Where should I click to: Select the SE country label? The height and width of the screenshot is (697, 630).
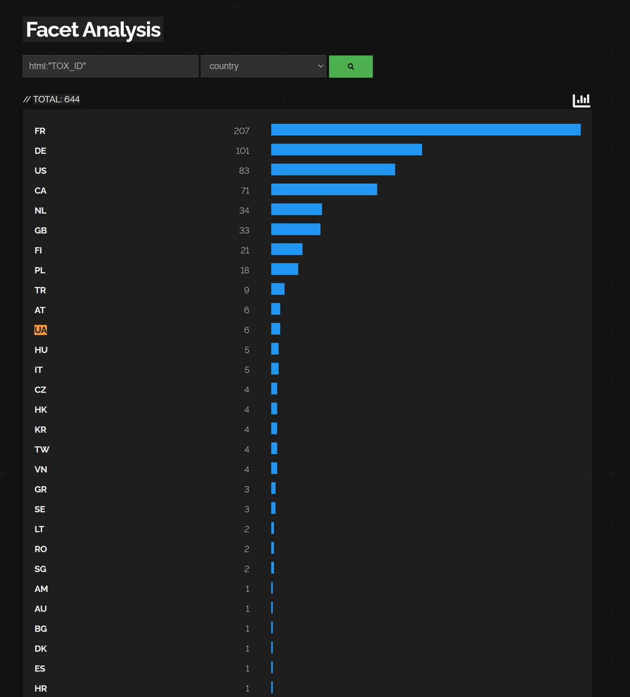click(x=40, y=509)
